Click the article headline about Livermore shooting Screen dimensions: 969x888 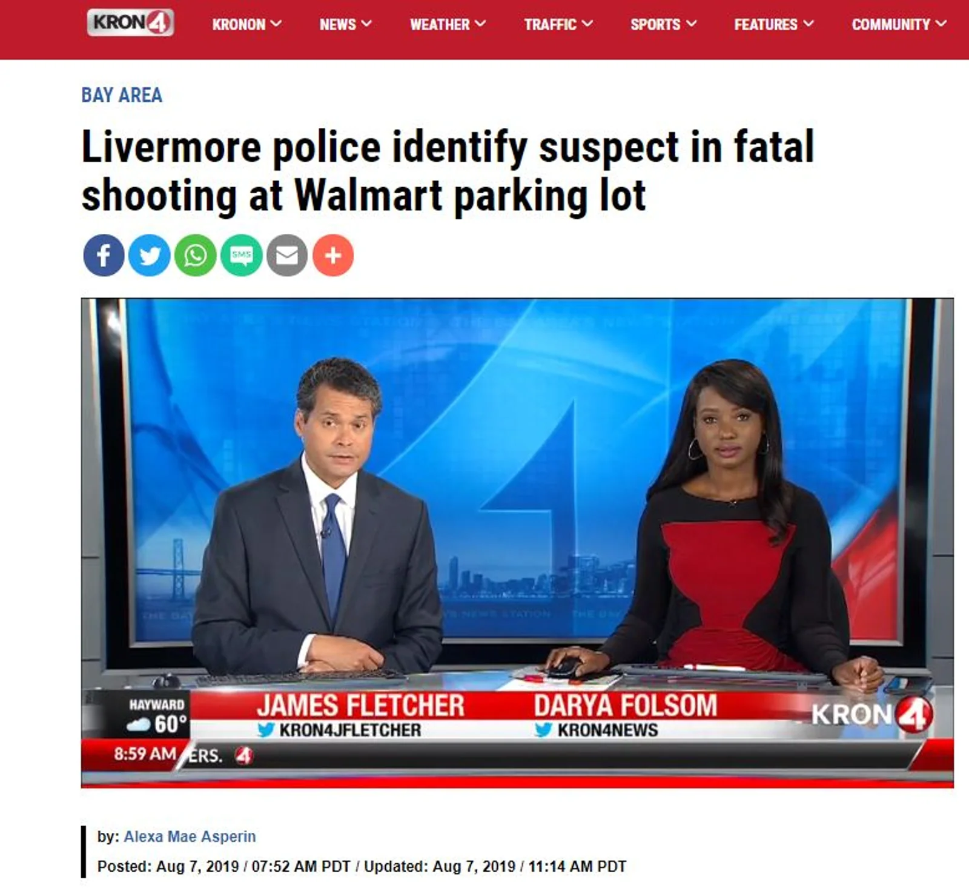pos(448,171)
